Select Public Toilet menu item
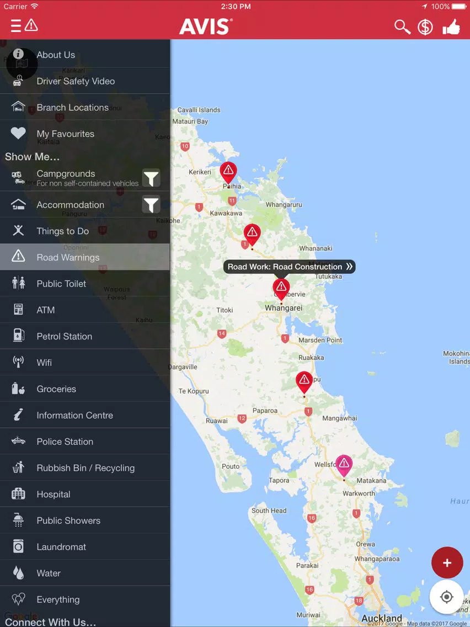 (85, 284)
